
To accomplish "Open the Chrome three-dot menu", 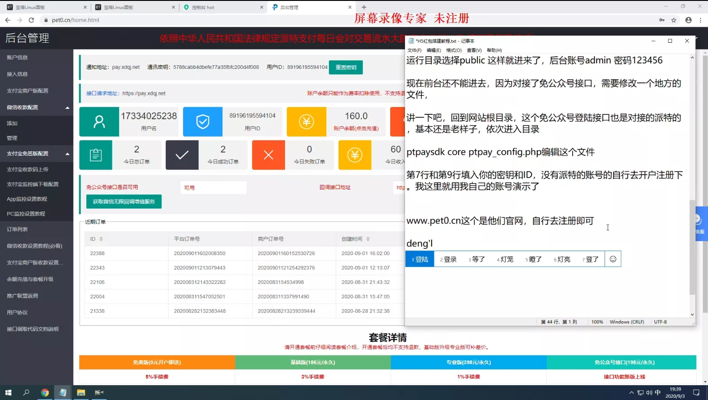I will coord(700,20).
